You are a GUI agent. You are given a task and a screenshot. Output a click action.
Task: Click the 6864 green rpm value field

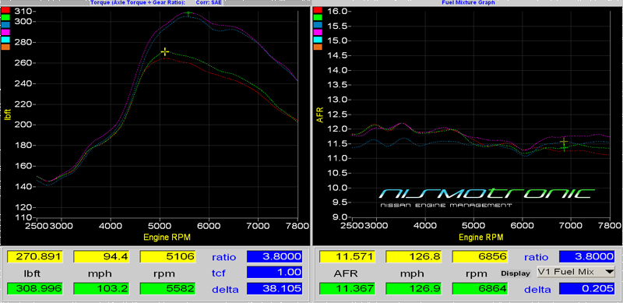tap(480, 289)
